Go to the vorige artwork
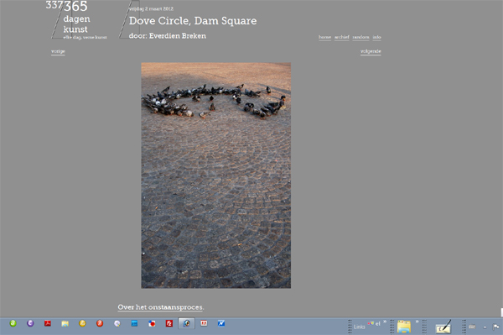This screenshot has width=503, height=335. pos(58,51)
